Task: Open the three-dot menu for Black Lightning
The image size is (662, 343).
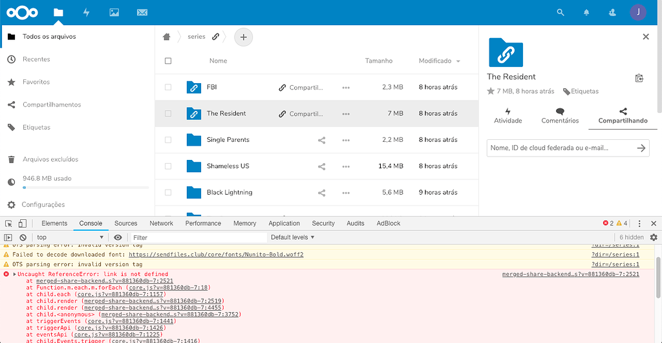Action: pyautogui.click(x=346, y=193)
